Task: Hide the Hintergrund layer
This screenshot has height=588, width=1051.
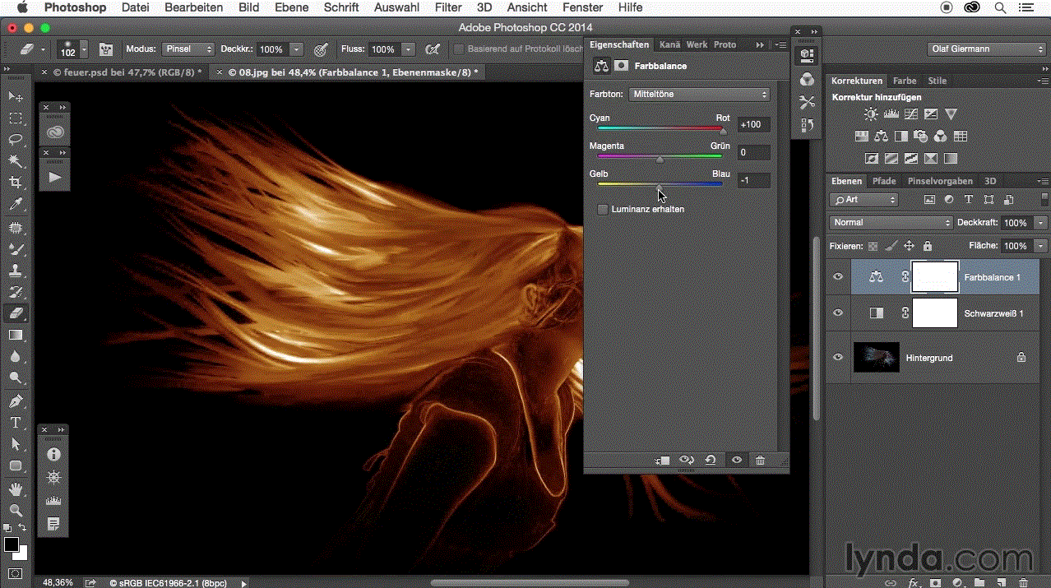Action: click(x=838, y=357)
